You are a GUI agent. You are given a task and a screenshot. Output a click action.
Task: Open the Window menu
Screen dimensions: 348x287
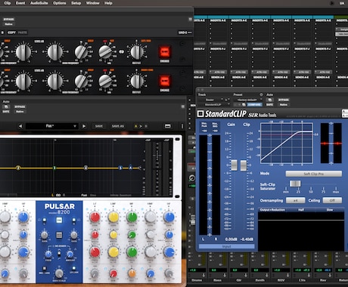tap(92, 3)
